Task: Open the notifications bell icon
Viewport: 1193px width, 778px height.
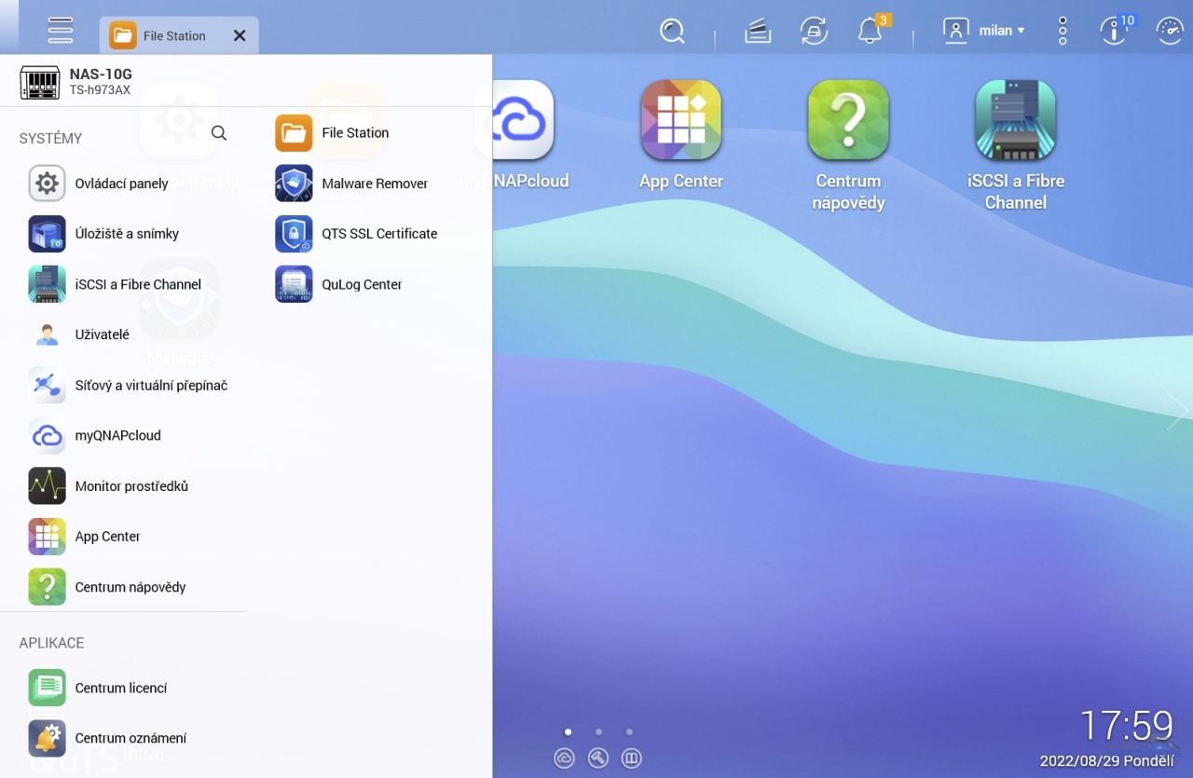Action: [870, 31]
